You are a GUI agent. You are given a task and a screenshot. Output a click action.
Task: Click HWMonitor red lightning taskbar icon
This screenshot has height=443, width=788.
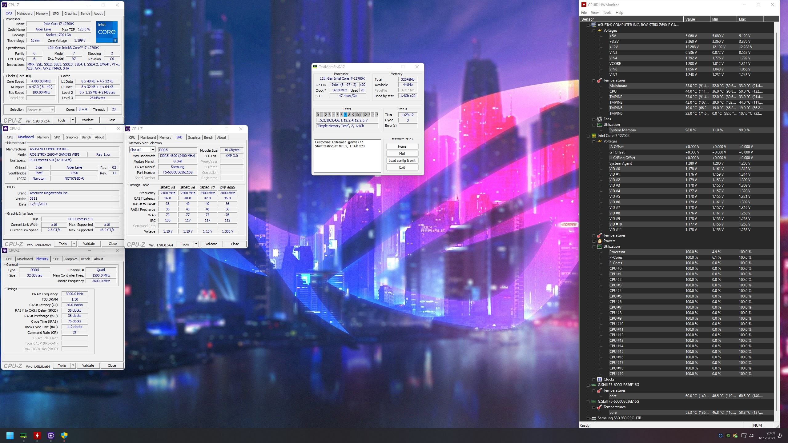point(37,436)
